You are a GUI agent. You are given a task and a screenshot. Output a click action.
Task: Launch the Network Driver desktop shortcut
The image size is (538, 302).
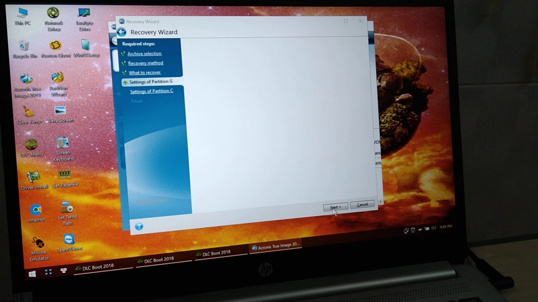pos(54,19)
